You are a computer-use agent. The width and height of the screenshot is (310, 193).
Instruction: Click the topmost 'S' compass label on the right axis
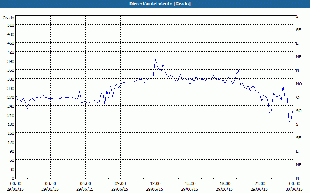point(297,16)
